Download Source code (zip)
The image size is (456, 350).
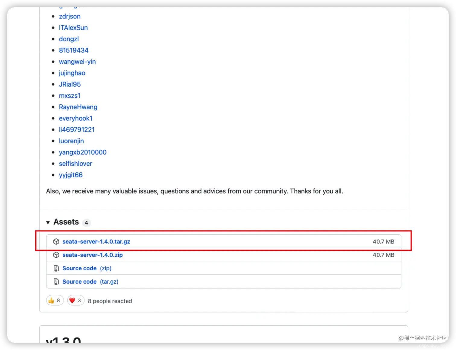(87, 268)
